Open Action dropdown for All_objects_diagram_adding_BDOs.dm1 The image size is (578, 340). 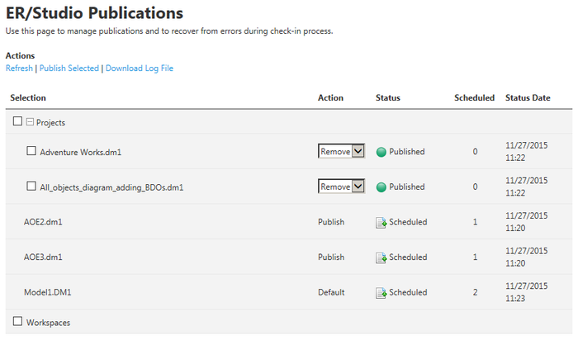point(341,187)
